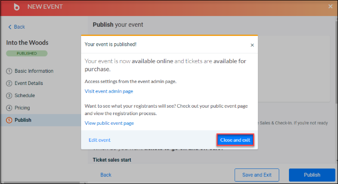Select step 4 circle for Pricing
Image resolution: width=338 pixels, height=184 pixels.
click(9, 108)
